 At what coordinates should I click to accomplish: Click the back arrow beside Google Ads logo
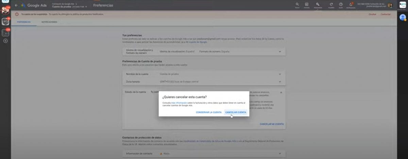tap(16, 5)
